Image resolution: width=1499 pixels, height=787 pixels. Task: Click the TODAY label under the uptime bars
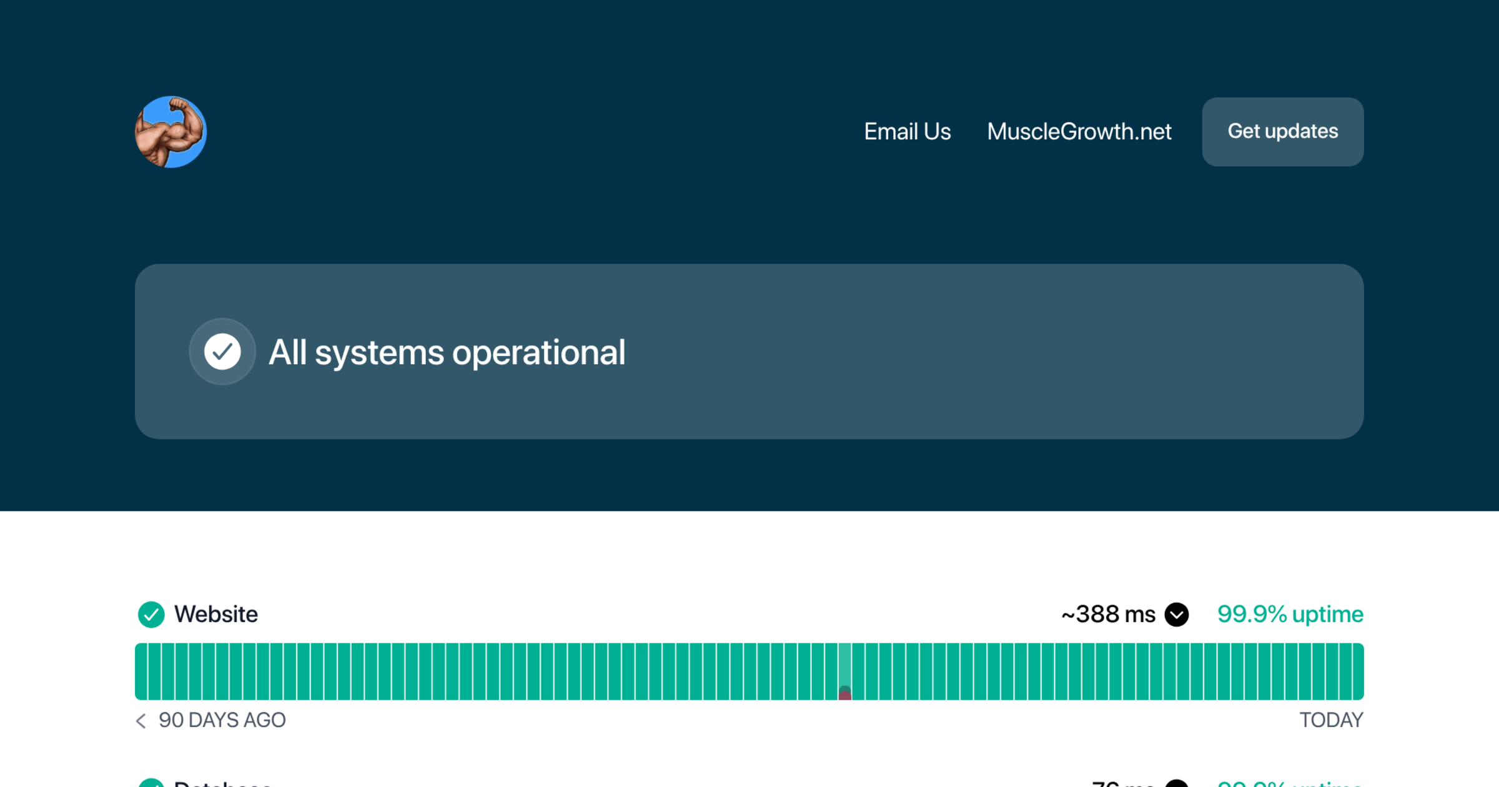coord(1332,720)
